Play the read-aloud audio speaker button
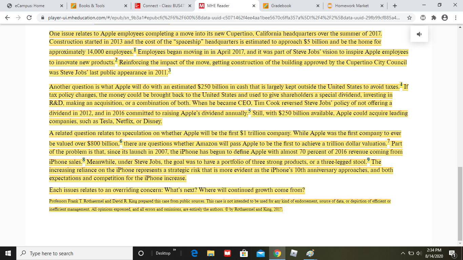463x260 pixels. [x=419, y=34]
